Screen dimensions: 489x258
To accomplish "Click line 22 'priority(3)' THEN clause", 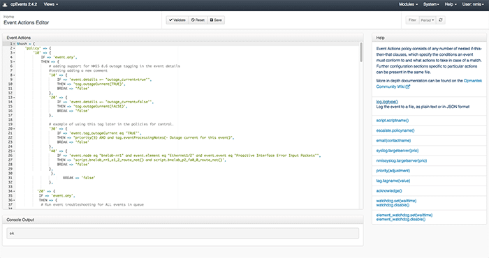I will tap(154, 137).
